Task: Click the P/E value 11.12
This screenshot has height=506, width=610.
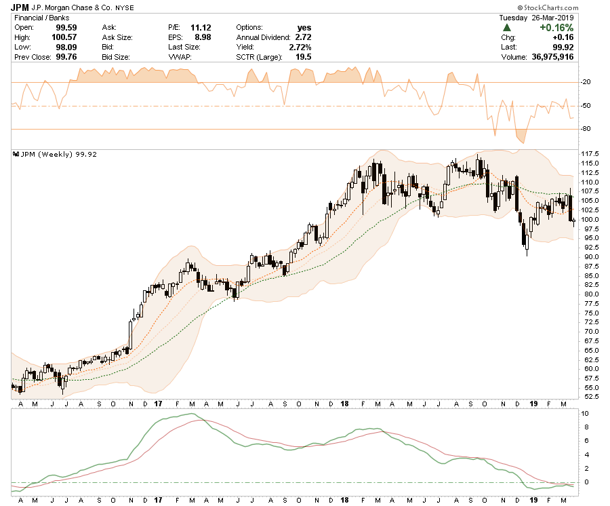Action: pos(201,28)
